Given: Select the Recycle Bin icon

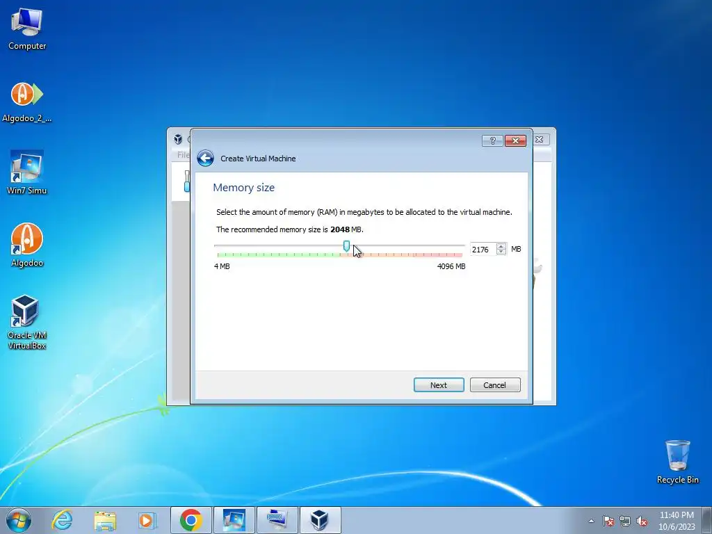Looking at the screenshot, I should [677, 462].
